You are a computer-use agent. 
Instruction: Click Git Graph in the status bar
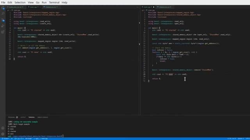pos(29,139)
